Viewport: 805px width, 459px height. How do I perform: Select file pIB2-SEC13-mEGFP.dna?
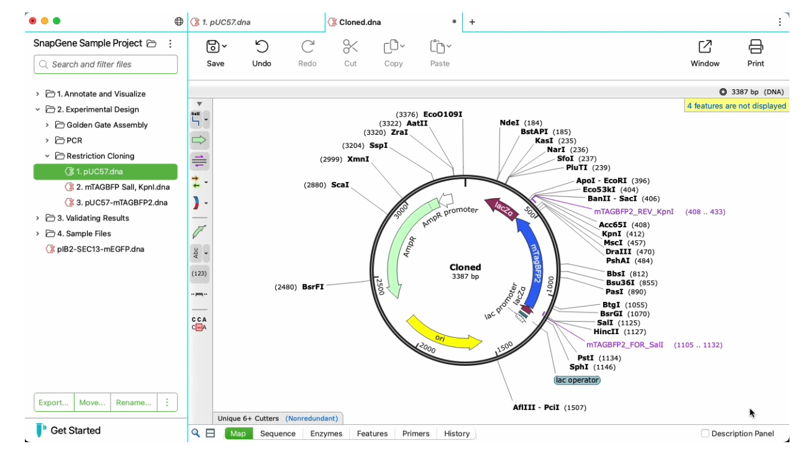coord(95,249)
